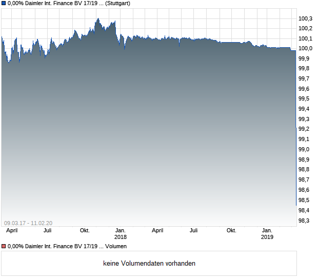The width and height of the screenshot is (318, 280).
Task: Click the '98,8' price axis label
Action: [x=304, y=169]
